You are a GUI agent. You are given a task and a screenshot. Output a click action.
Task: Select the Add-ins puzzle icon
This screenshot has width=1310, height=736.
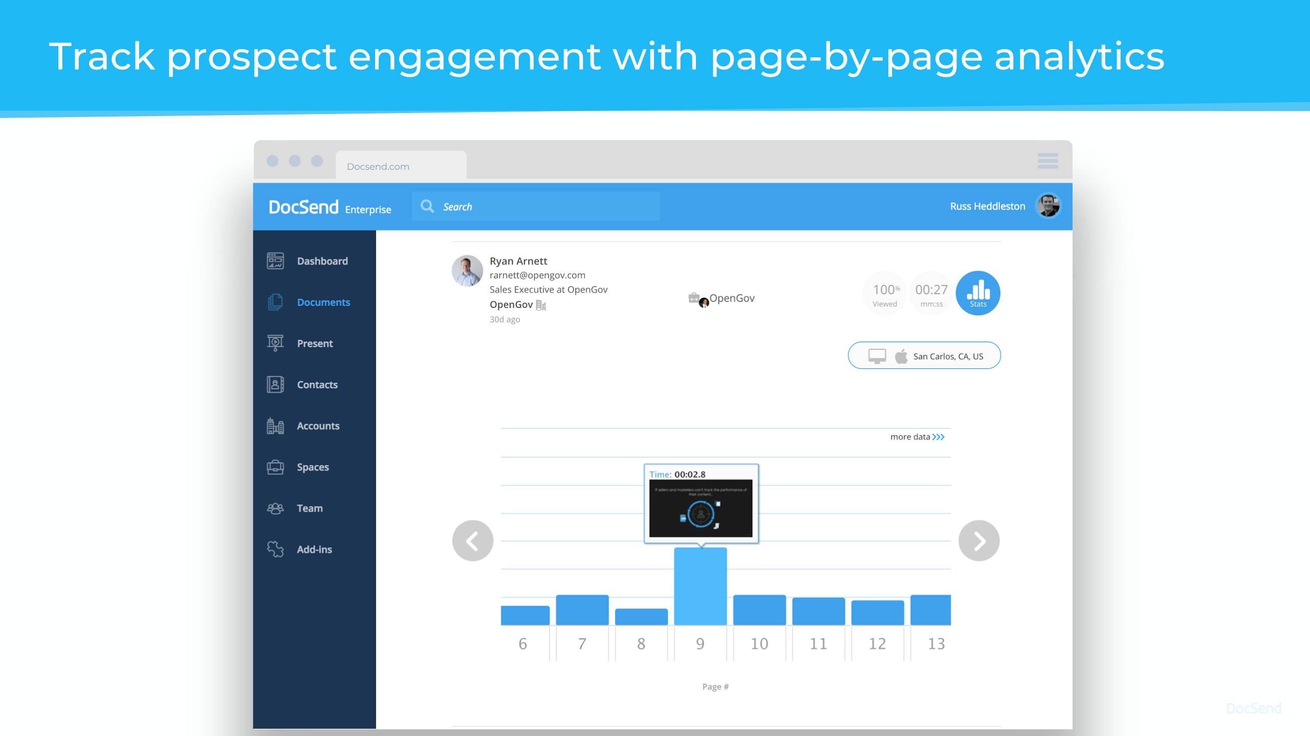click(x=275, y=549)
